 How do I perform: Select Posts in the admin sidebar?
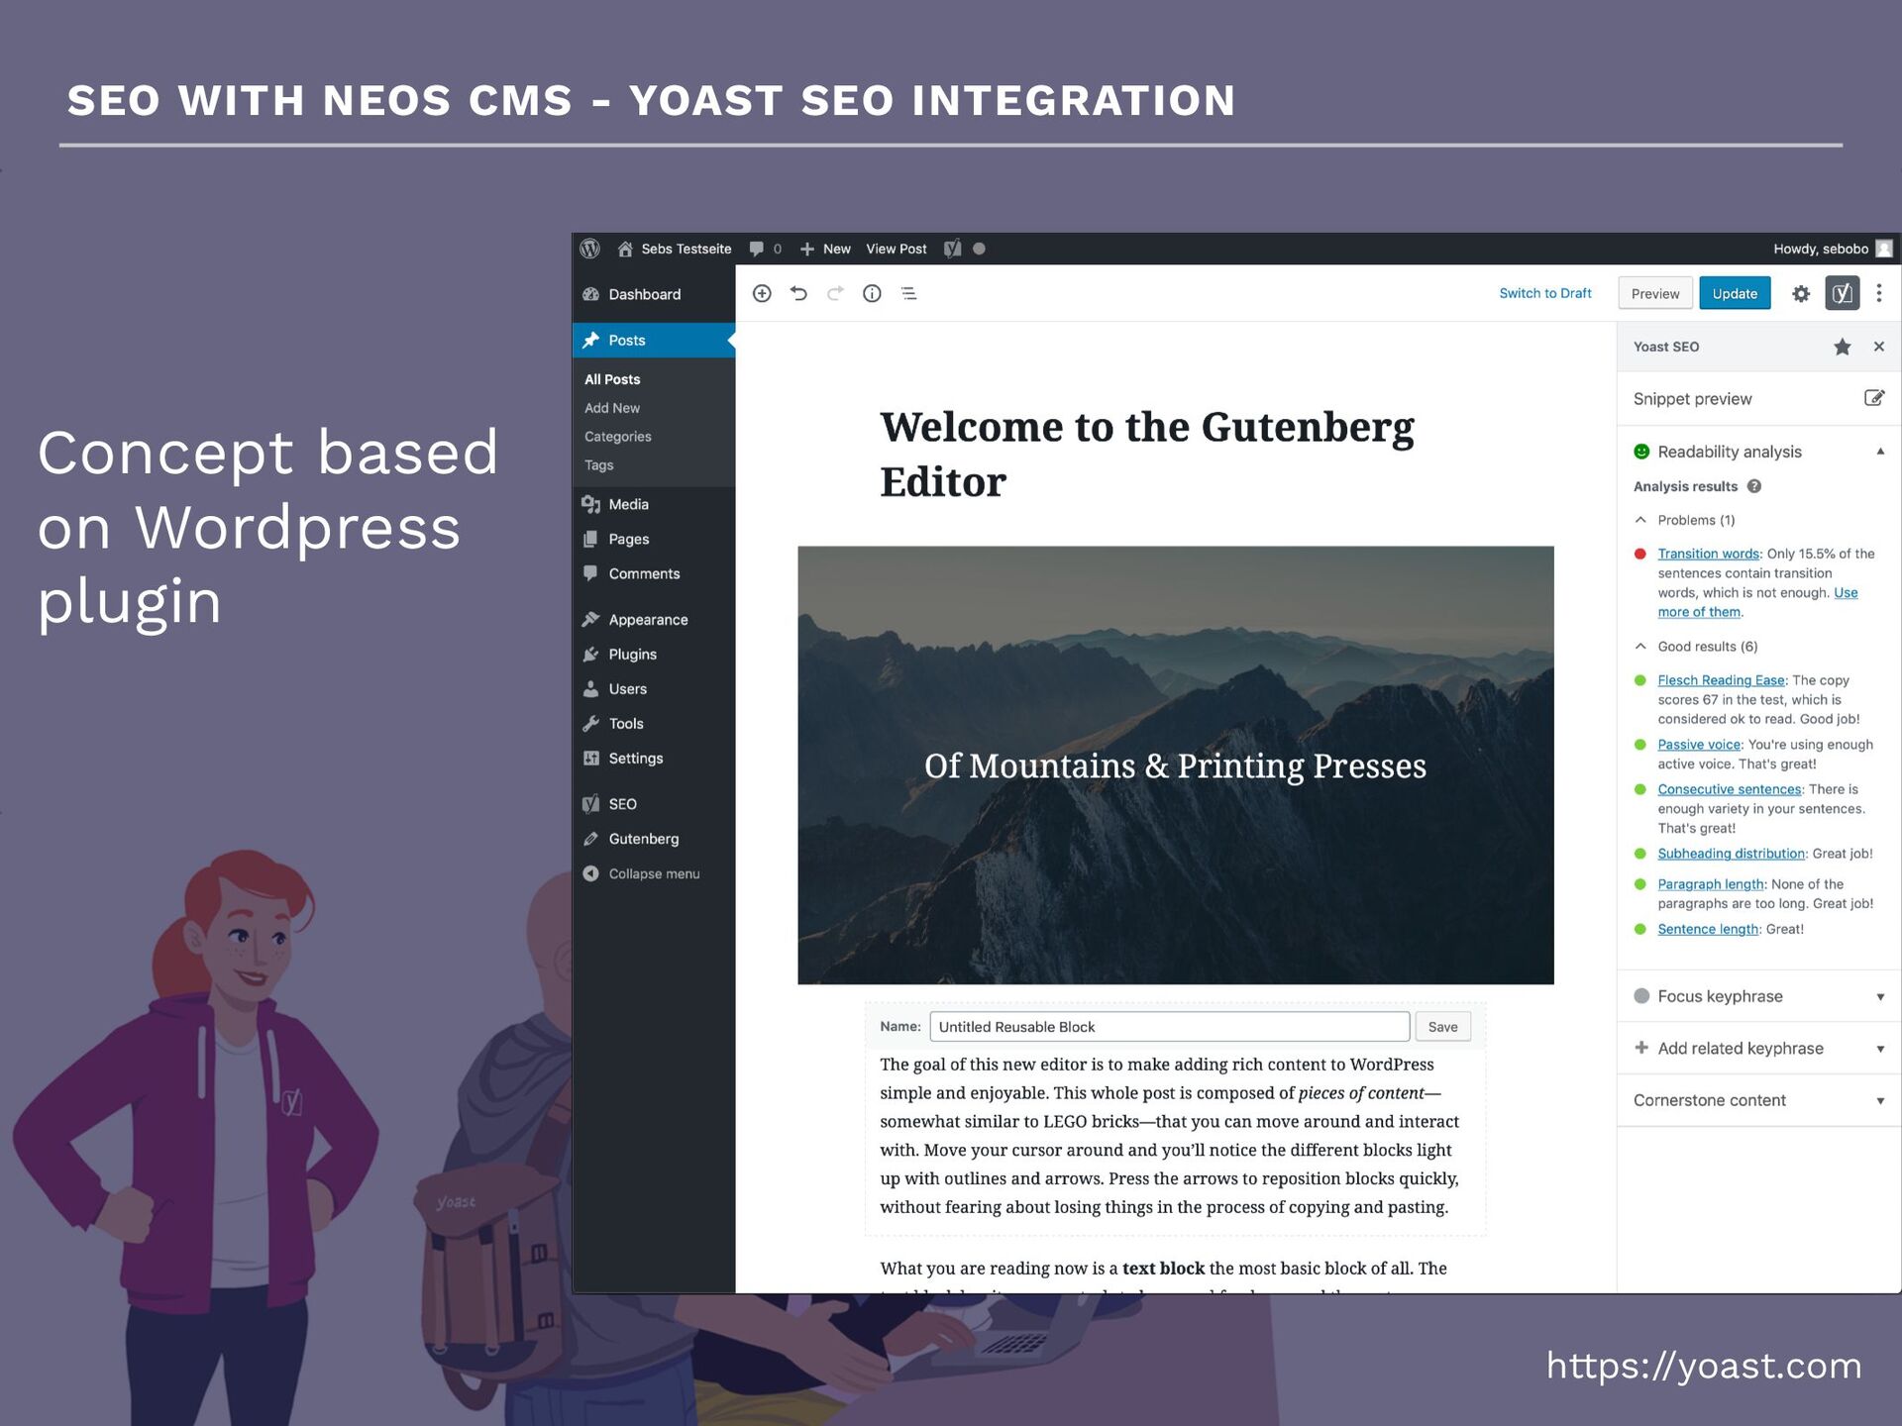pyautogui.click(x=654, y=340)
